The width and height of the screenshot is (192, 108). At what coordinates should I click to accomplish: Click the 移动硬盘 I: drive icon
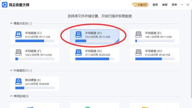pyautogui.click(x=19, y=82)
